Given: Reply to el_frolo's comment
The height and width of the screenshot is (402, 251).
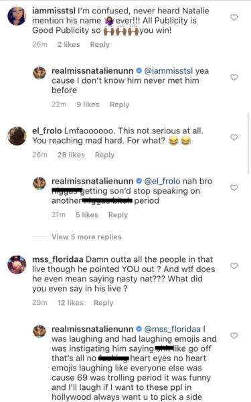Looking at the screenshot, I should (104, 155).
